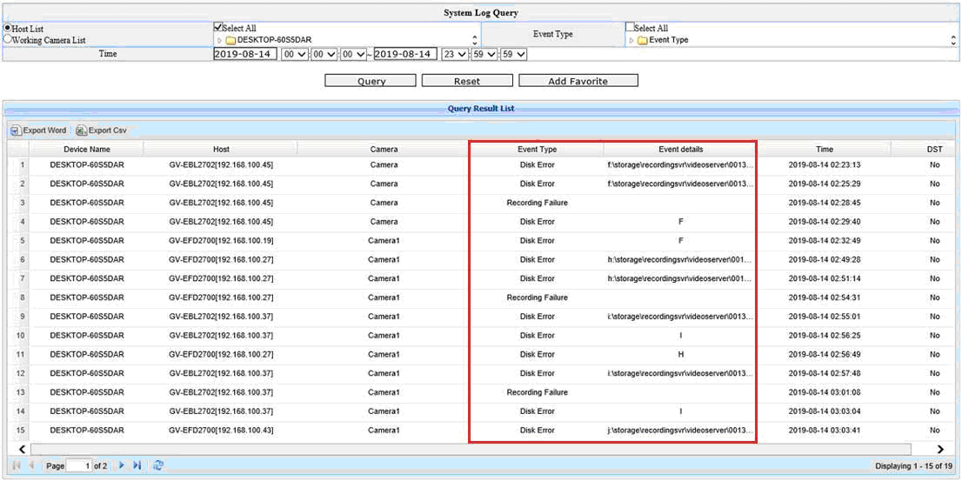962x481 pixels.
Task: Expand the Event Type tree node
Action: click(x=632, y=41)
